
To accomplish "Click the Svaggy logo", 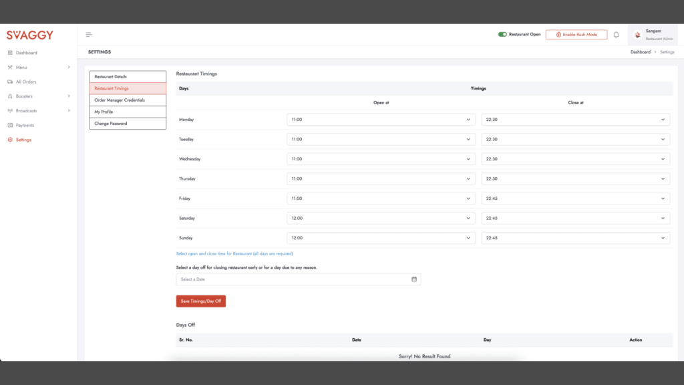I will [30, 35].
